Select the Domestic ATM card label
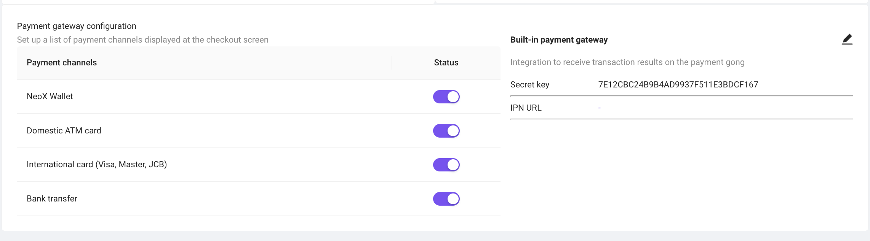 click(x=64, y=131)
